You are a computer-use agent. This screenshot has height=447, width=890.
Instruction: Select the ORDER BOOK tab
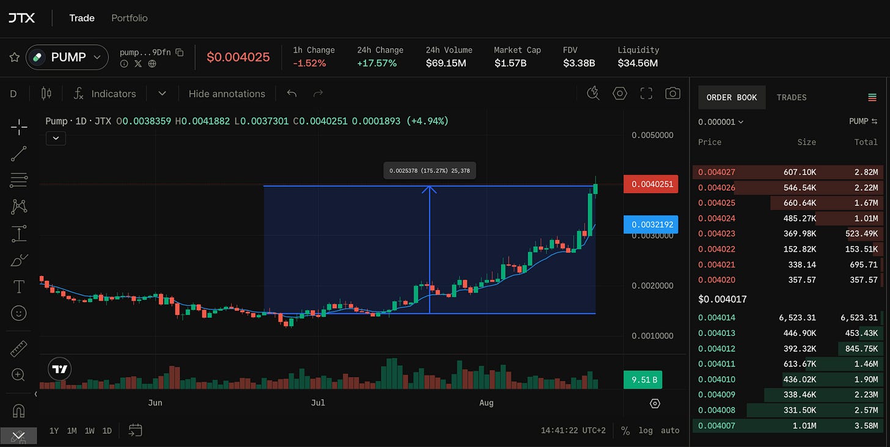point(732,97)
